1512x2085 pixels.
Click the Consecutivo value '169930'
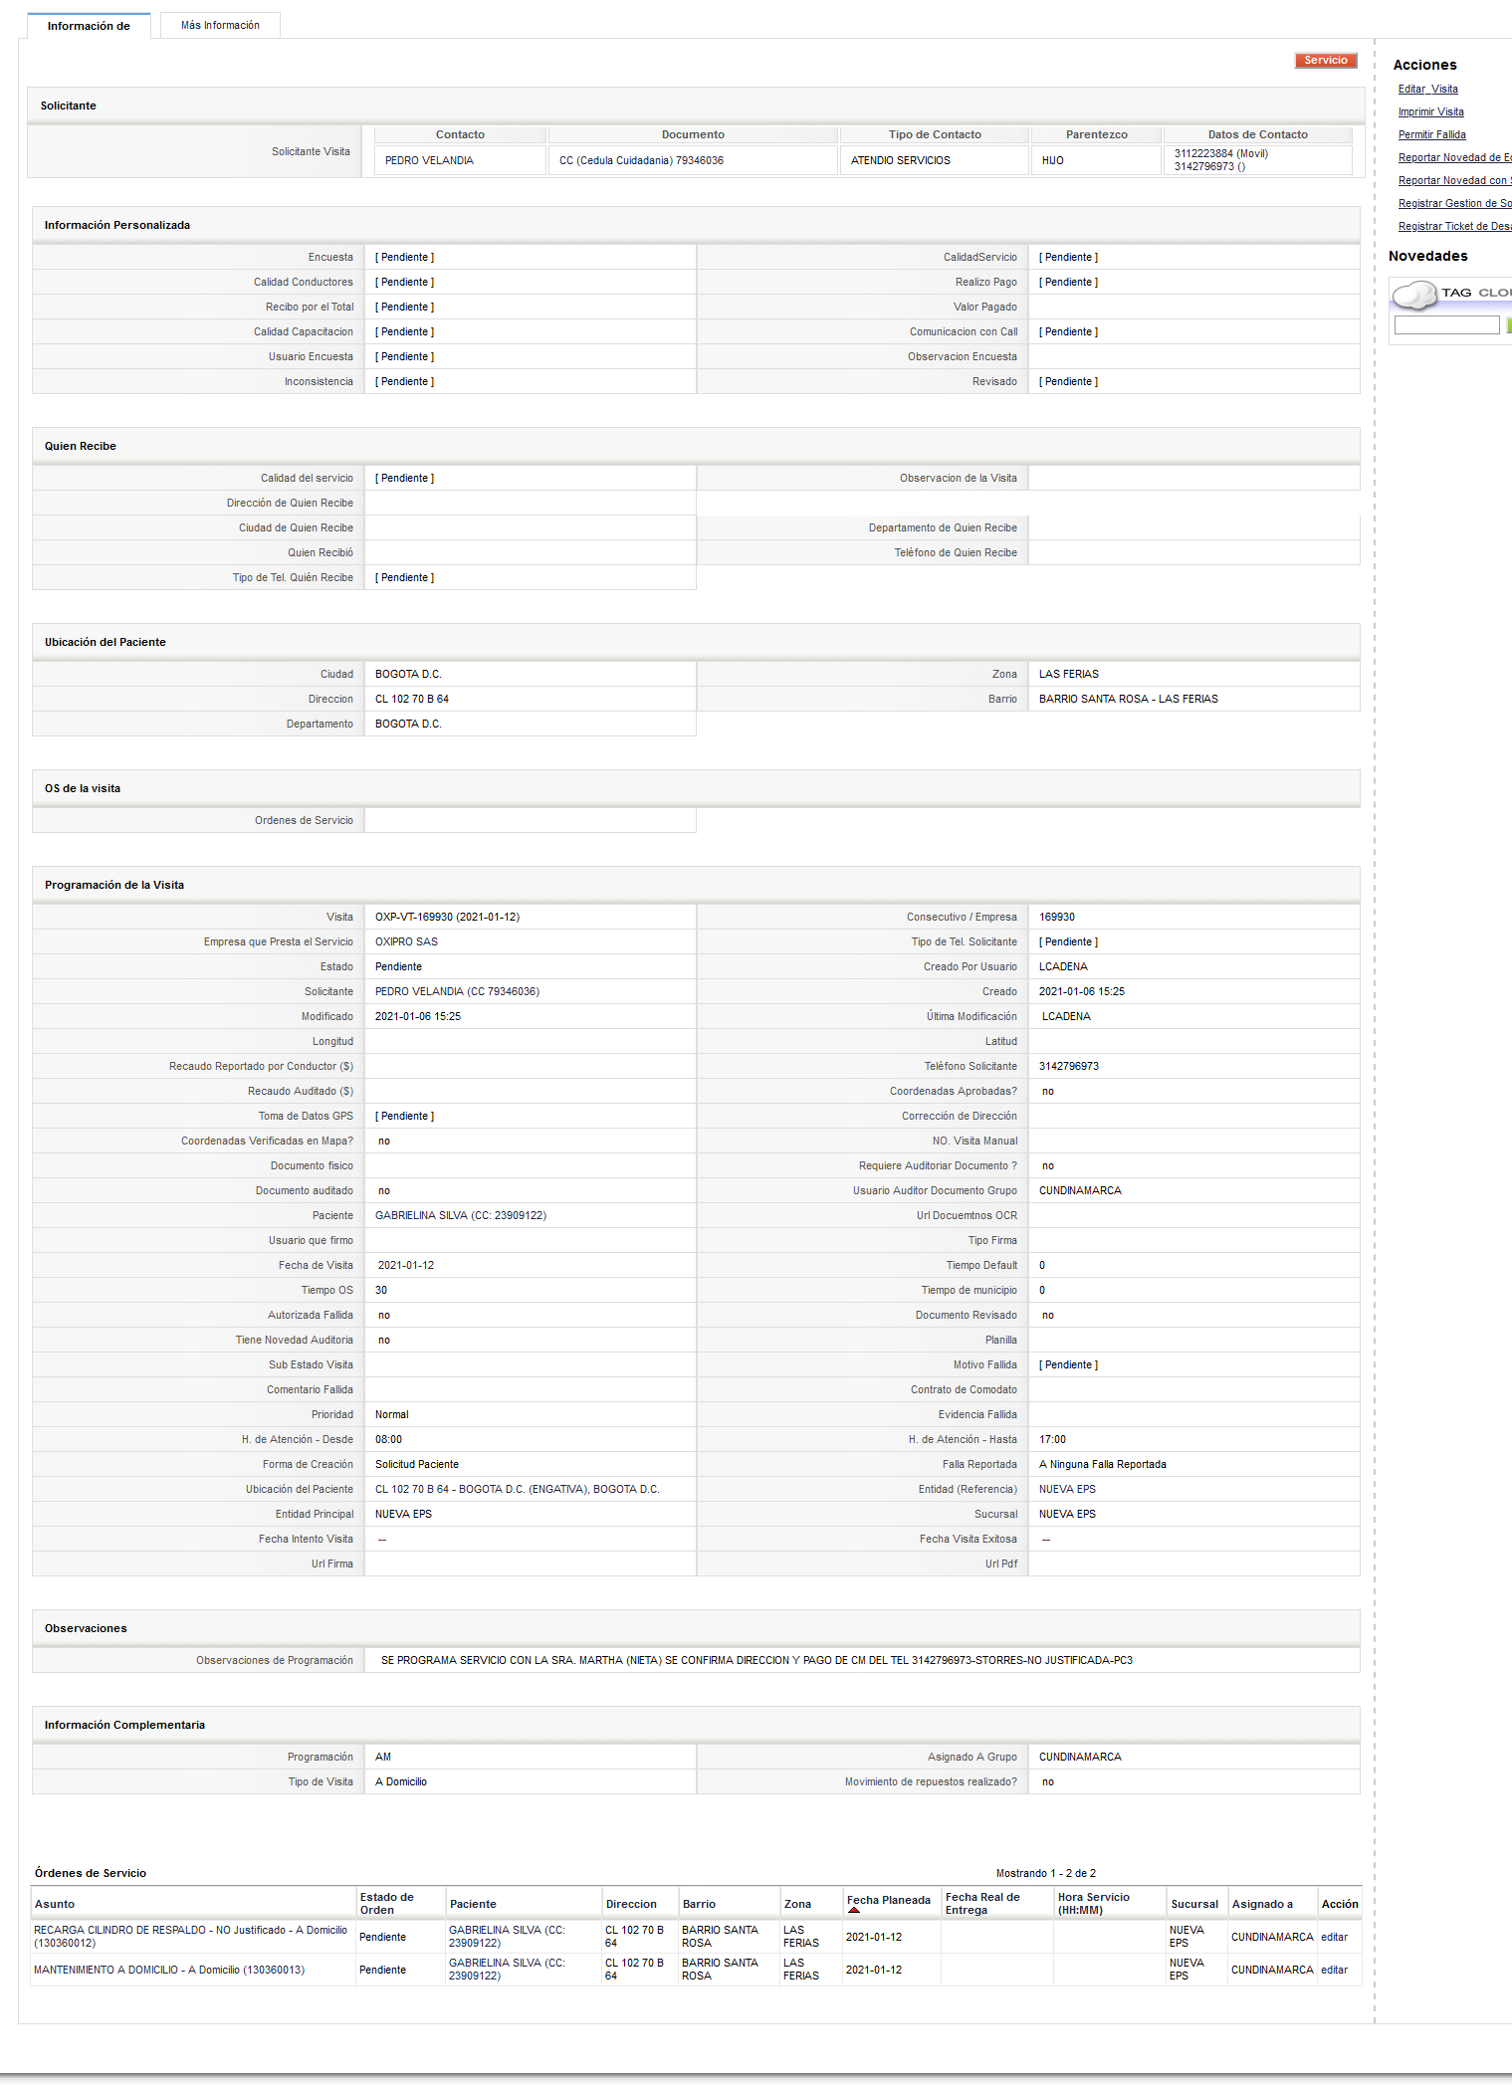click(1056, 917)
